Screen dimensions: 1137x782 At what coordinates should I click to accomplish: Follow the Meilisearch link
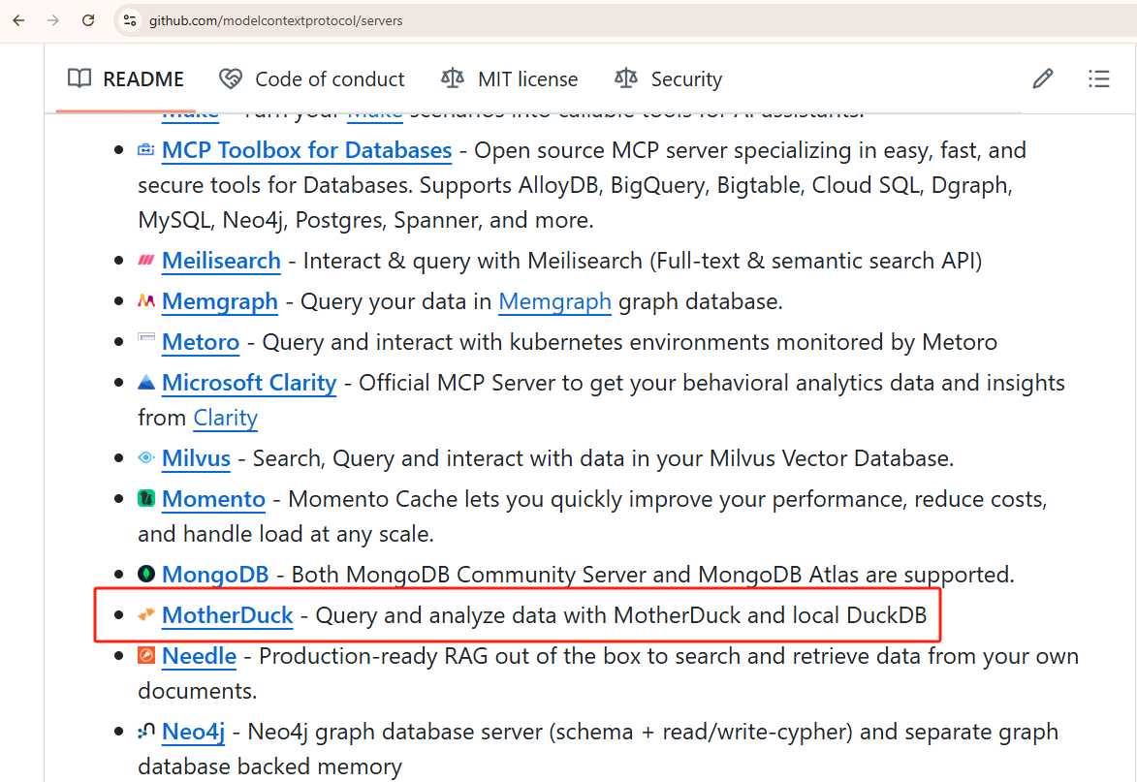pos(221,261)
